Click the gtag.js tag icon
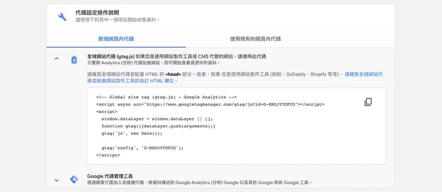Viewport: 442px width, 192px height. (x=74, y=59)
